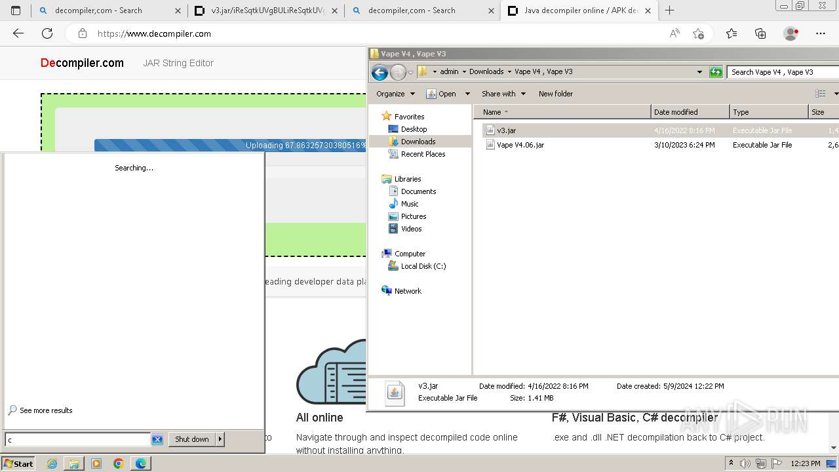Open Local Disk (C:)
The height and width of the screenshot is (472, 839).
[423, 266]
